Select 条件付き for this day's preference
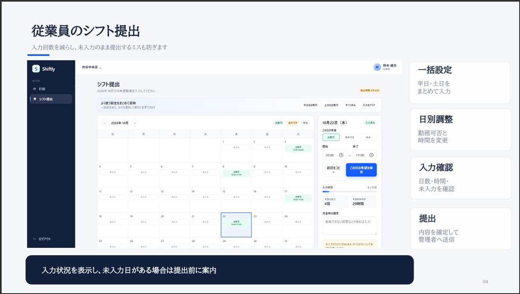The height and width of the screenshot is (294, 520). [x=350, y=137]
